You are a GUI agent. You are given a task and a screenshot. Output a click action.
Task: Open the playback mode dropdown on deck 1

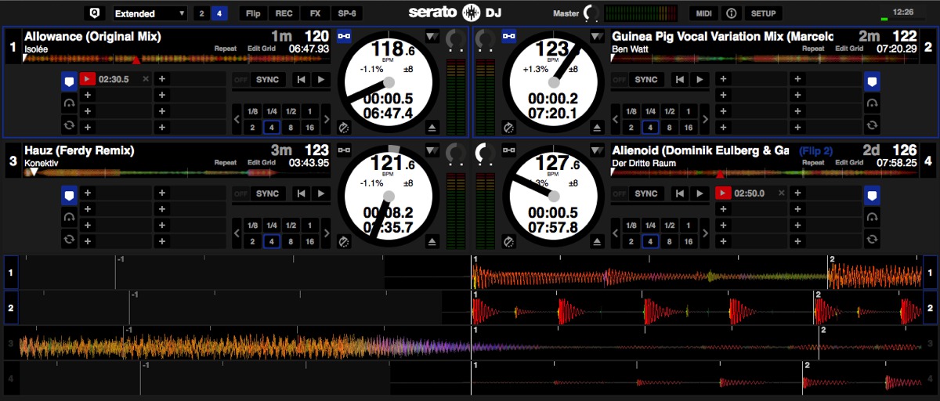click(432, 37)
